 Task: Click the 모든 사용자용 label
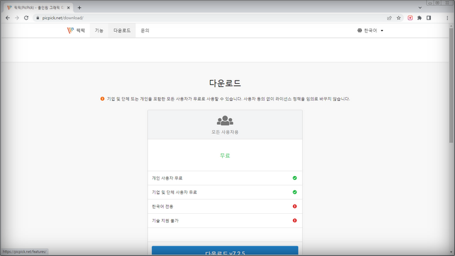[x=225, y=132]
